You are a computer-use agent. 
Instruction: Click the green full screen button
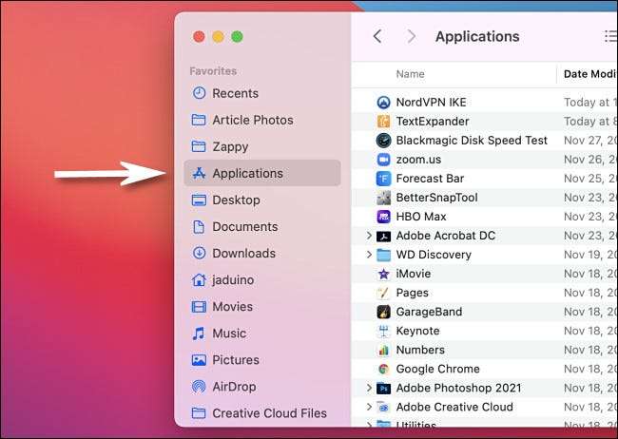pyautogui.click(x=237, y=37)
